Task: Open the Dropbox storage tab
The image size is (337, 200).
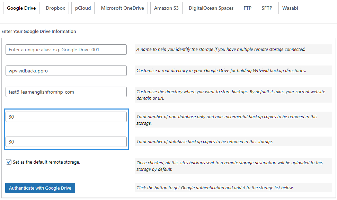Action: [x=55, y=8]
